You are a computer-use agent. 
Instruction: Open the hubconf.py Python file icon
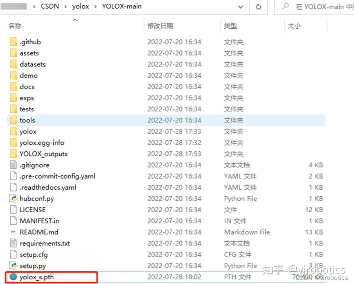pyautogui.click(x=13, y=198)
